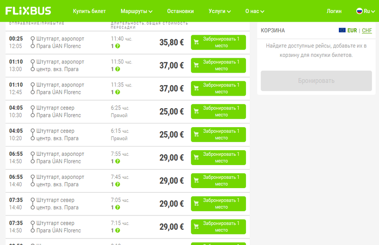
Task: Click transfer info icon on 06:55 Прага ÚAN Florenc trip
Action: [117, 161]
